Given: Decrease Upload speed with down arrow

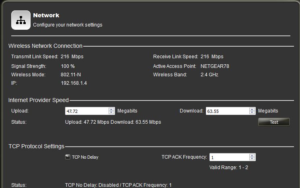Looking at the screenshot, I should coord(111,112).
